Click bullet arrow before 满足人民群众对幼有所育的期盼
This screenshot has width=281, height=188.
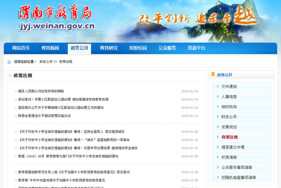16,91
